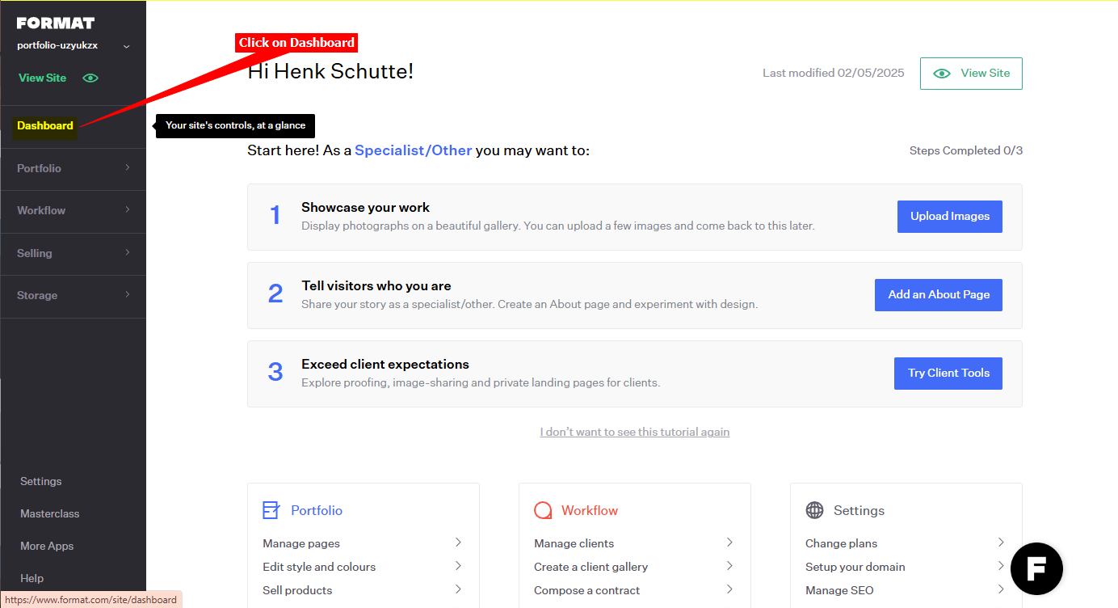Expand the Storage sidebar menu chevron

pyautogui.click(x=128, y=294)
